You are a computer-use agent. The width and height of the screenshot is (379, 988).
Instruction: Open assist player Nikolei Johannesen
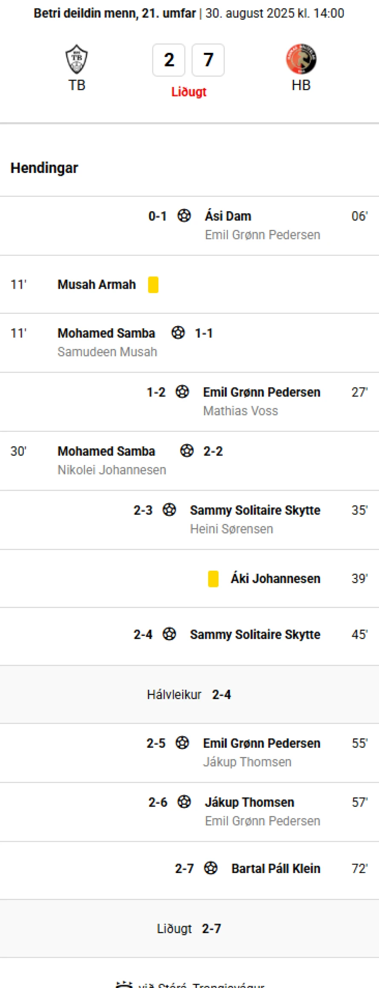click(x=112, y=470)
